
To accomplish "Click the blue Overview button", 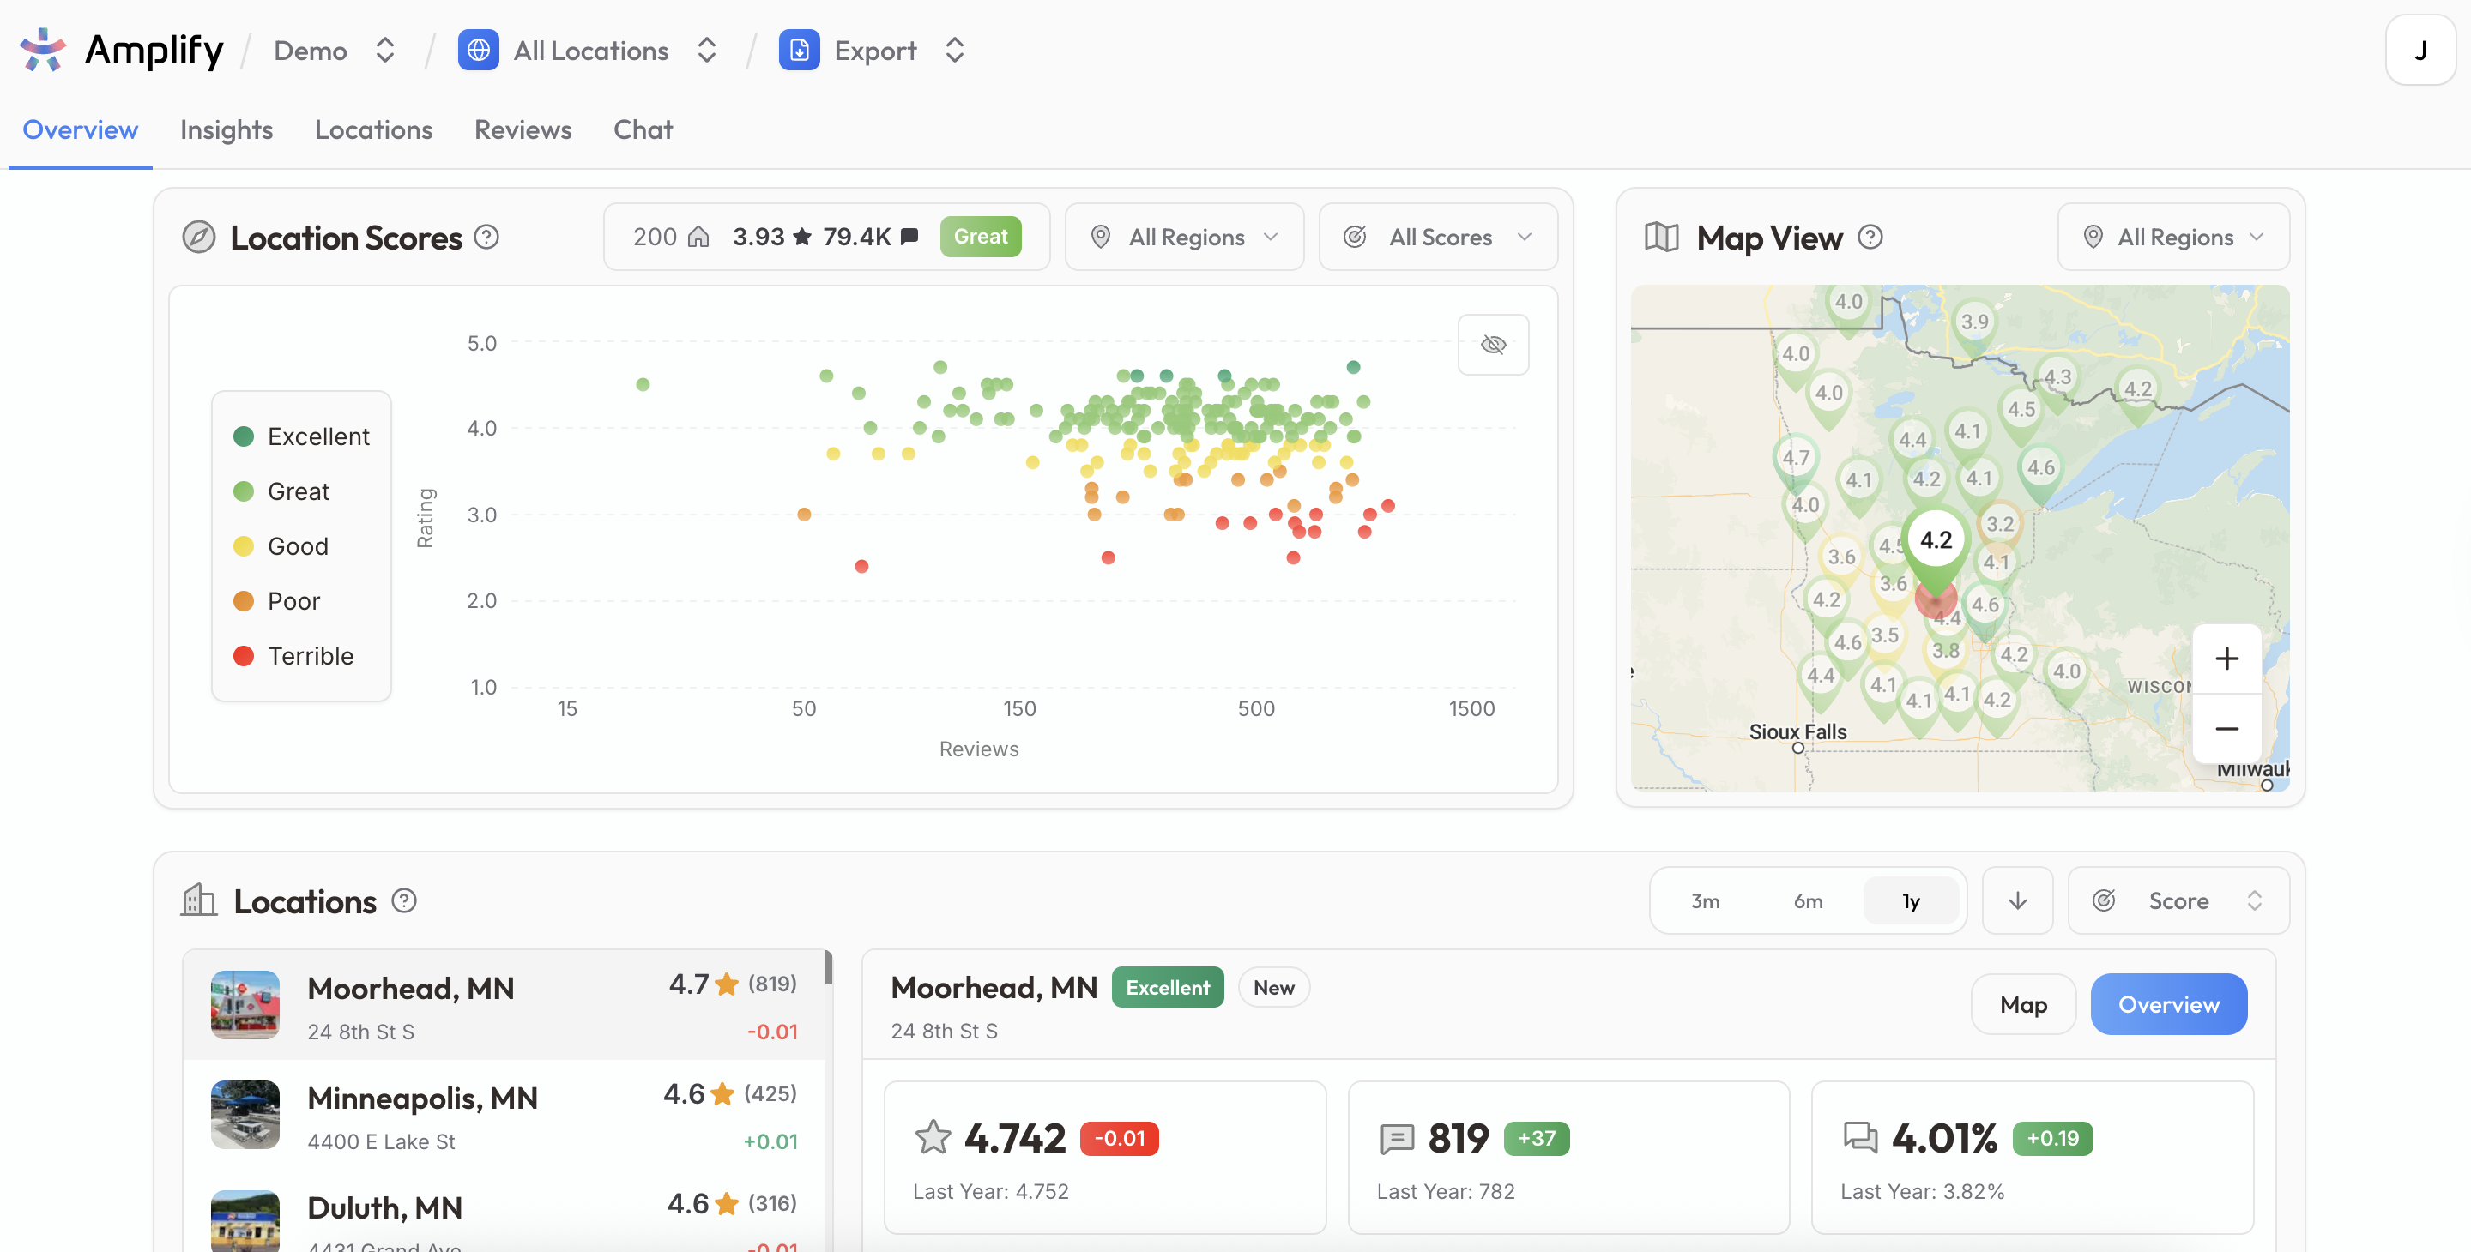I will click(2168, 1005).
